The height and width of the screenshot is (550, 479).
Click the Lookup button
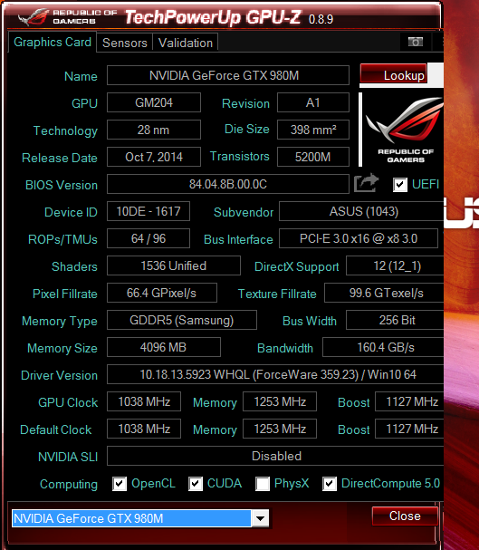pyautogui.click(x=394, y=73)
